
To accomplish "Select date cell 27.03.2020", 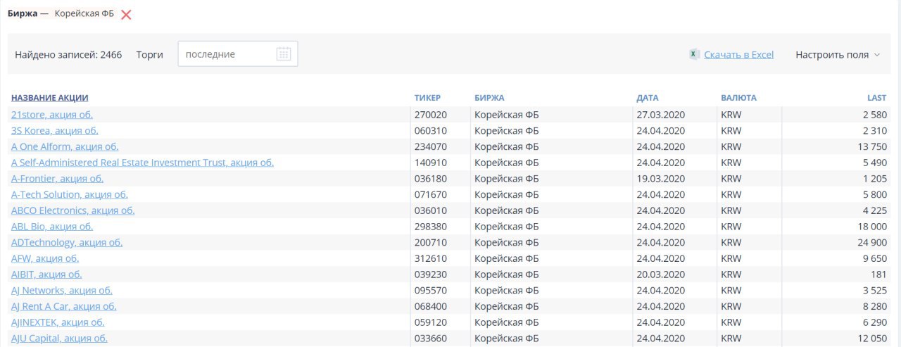I will [660, 114].
